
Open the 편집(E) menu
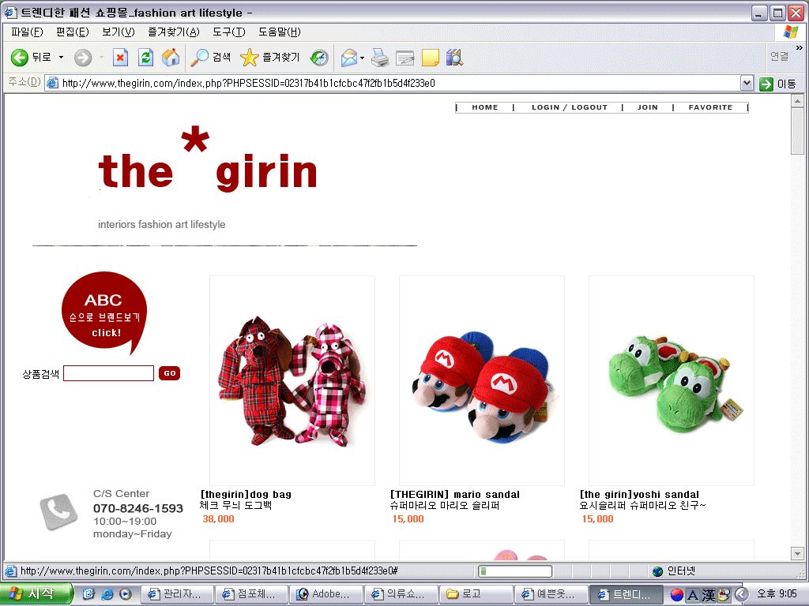click(72, 32)
